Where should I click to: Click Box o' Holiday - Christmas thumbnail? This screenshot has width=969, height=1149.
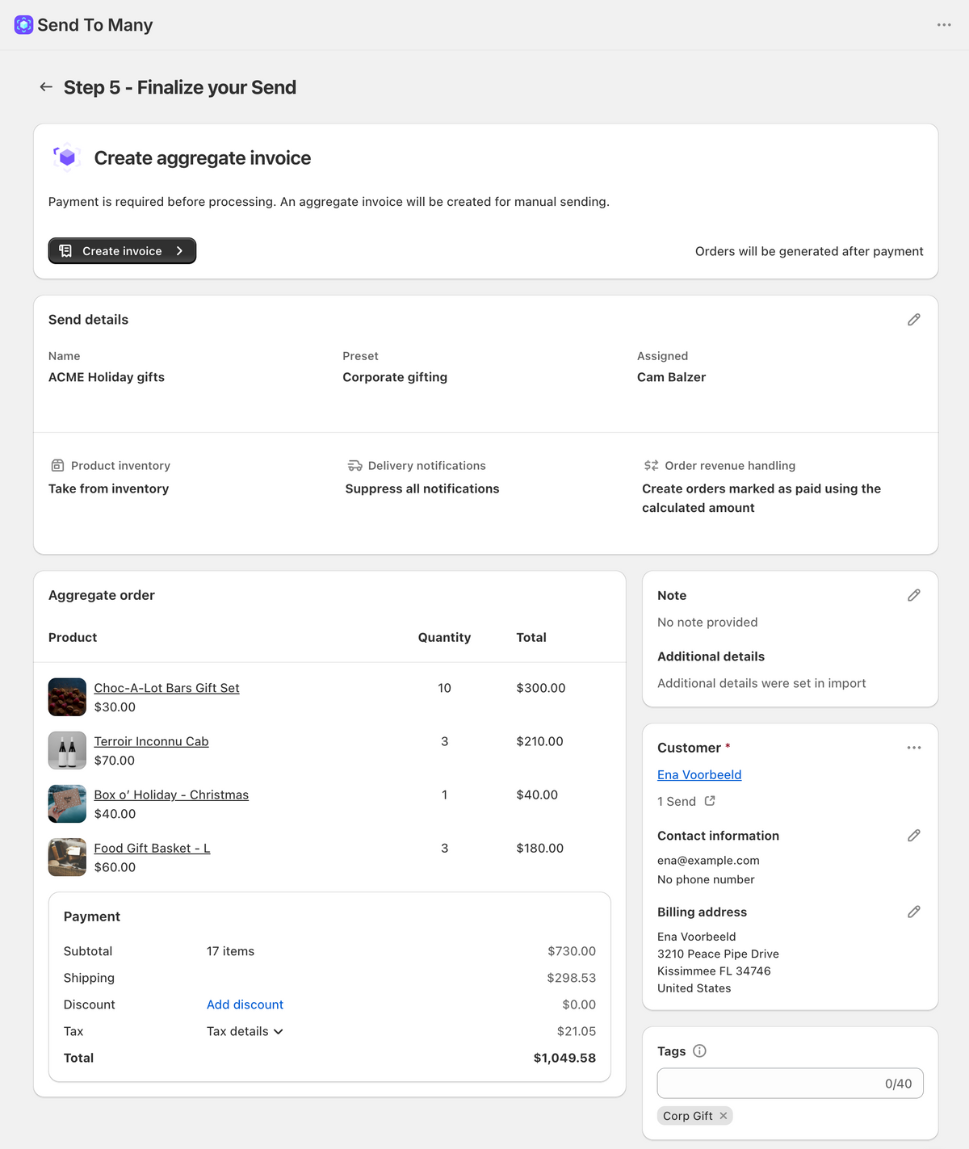pos(67,803)
